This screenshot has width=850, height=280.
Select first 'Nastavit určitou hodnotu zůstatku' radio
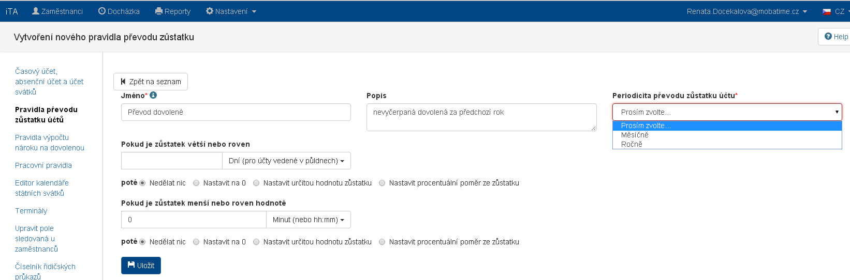tap(256, 183)
